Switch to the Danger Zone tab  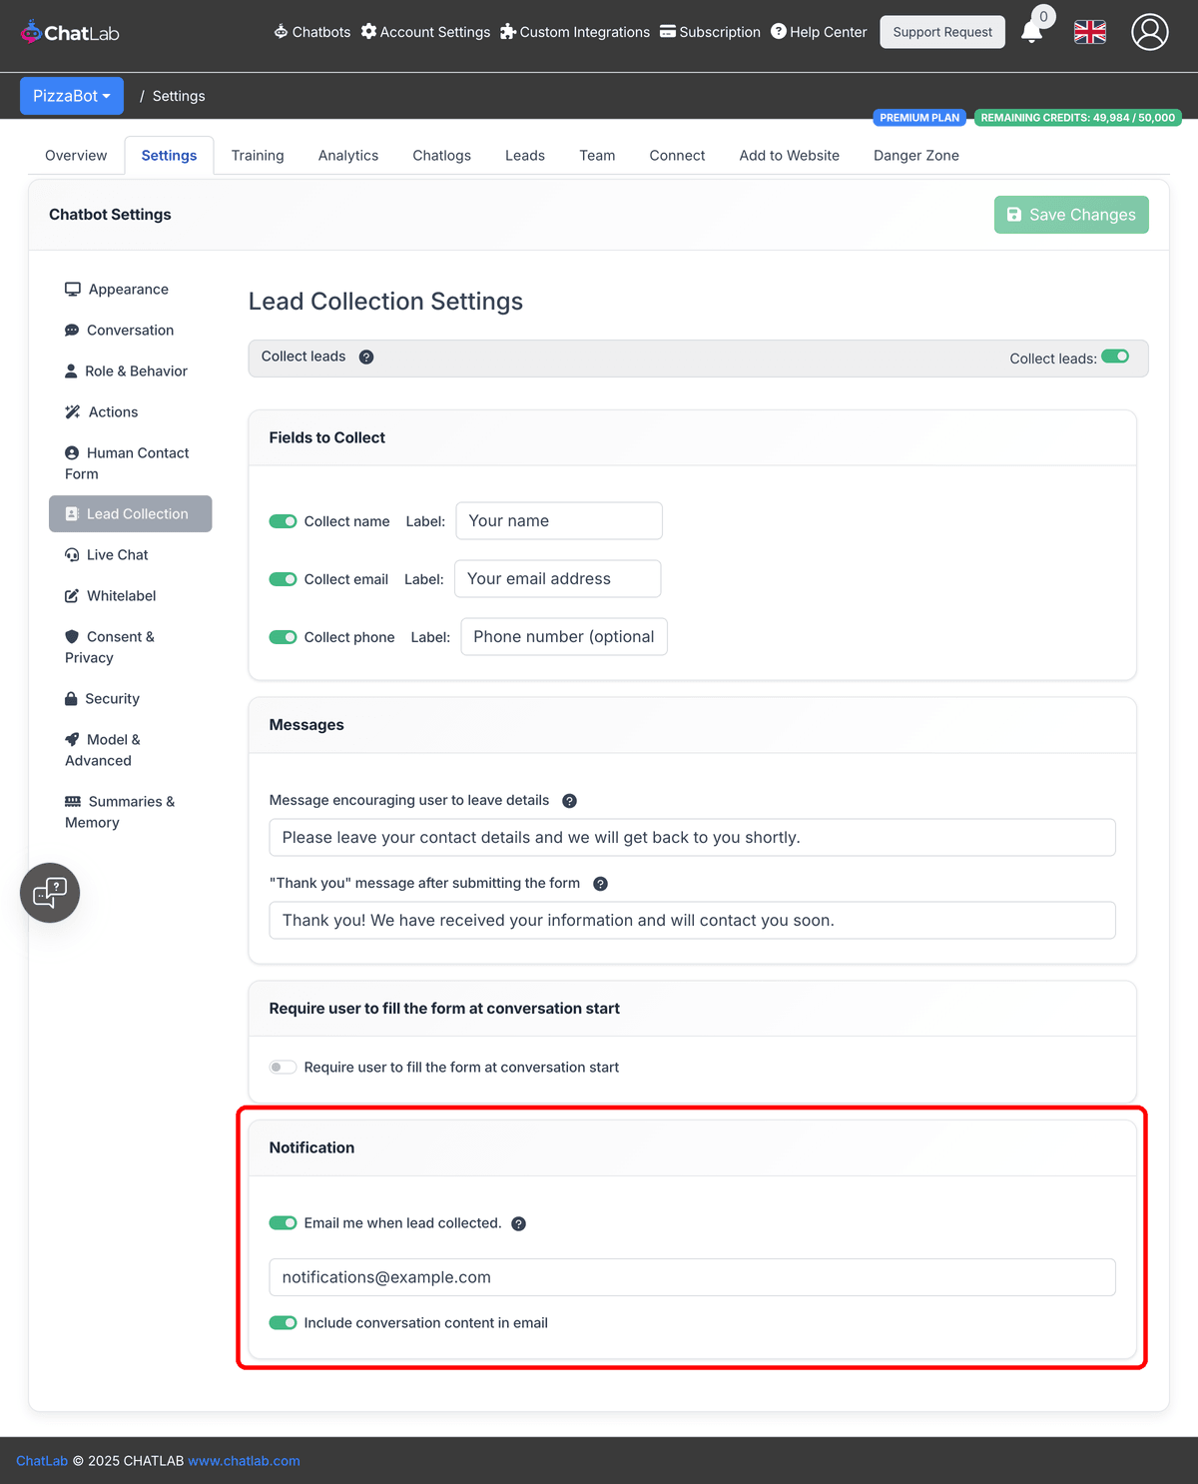(916, 156)
